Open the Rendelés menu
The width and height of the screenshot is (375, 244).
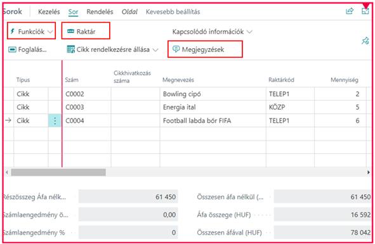click(100, 11)
